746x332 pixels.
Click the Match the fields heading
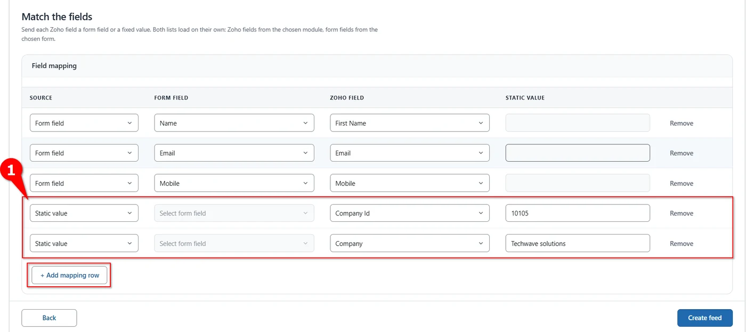(57, 17)
